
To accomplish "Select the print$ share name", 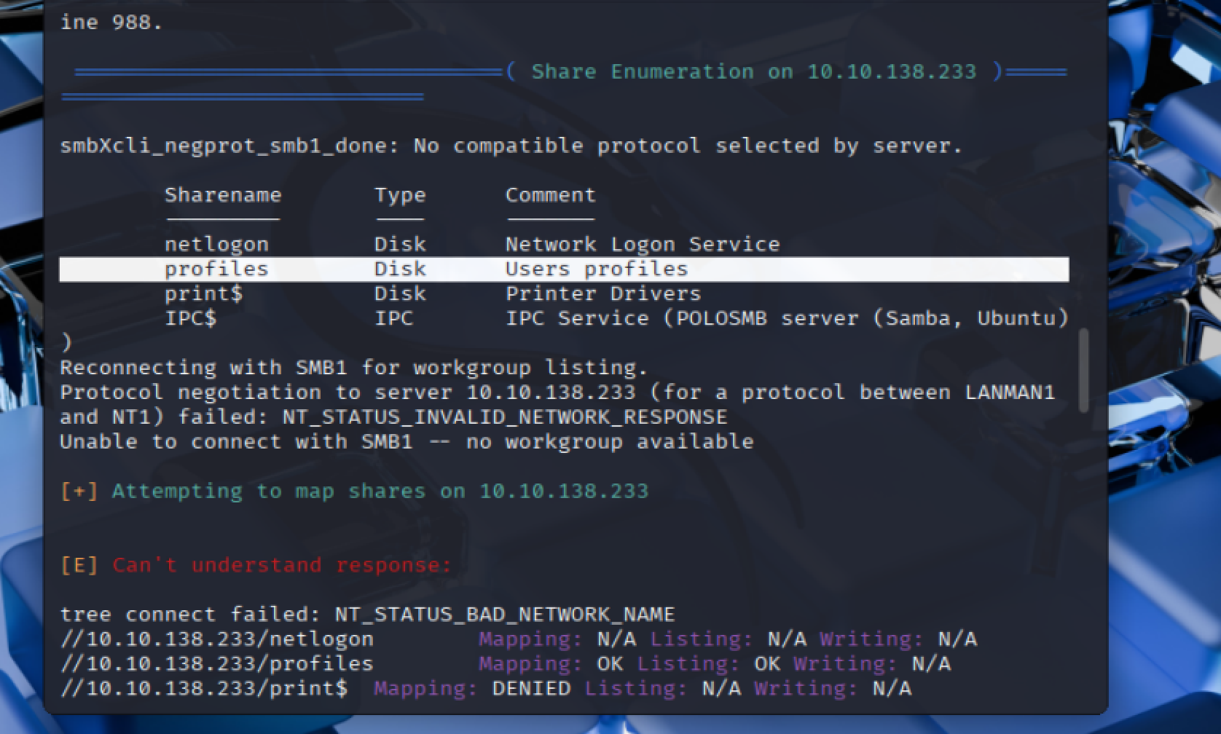I will (203, 293).
